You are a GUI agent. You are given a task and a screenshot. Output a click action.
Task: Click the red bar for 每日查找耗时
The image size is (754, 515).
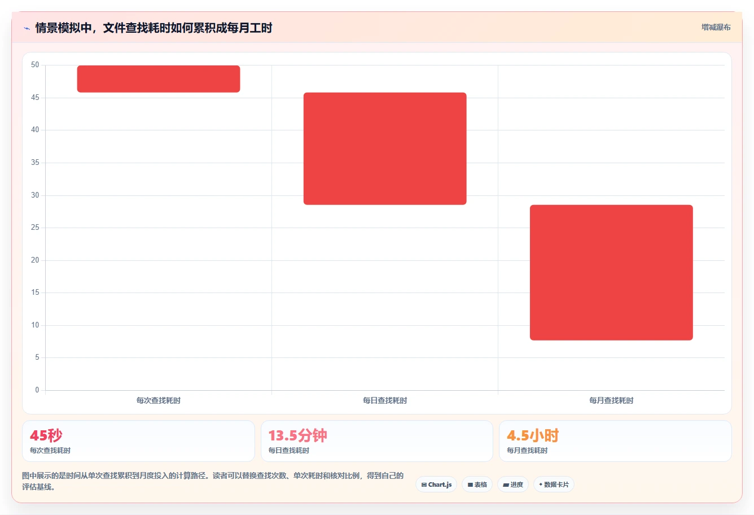[x=385, y=149]
